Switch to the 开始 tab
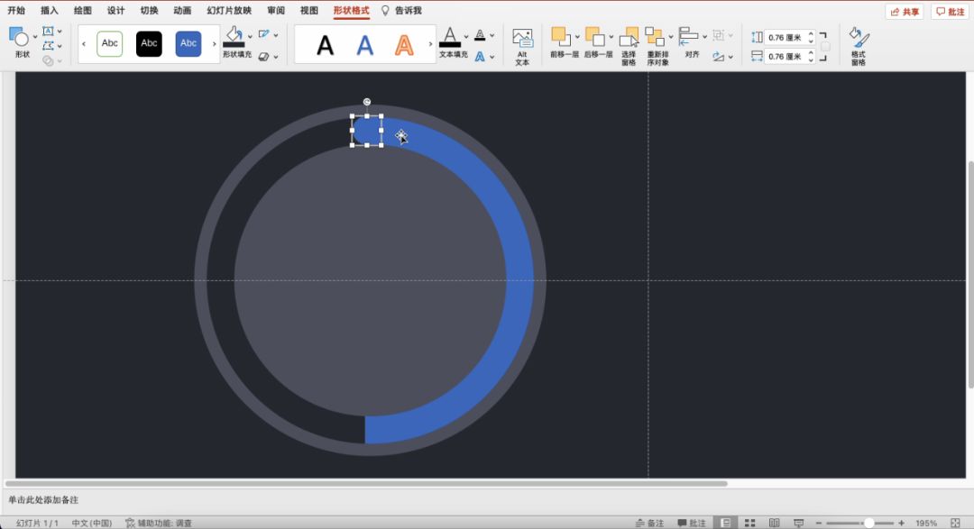 [x=16, y=10]
